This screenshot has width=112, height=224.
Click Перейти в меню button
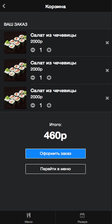tap(55, 169)
